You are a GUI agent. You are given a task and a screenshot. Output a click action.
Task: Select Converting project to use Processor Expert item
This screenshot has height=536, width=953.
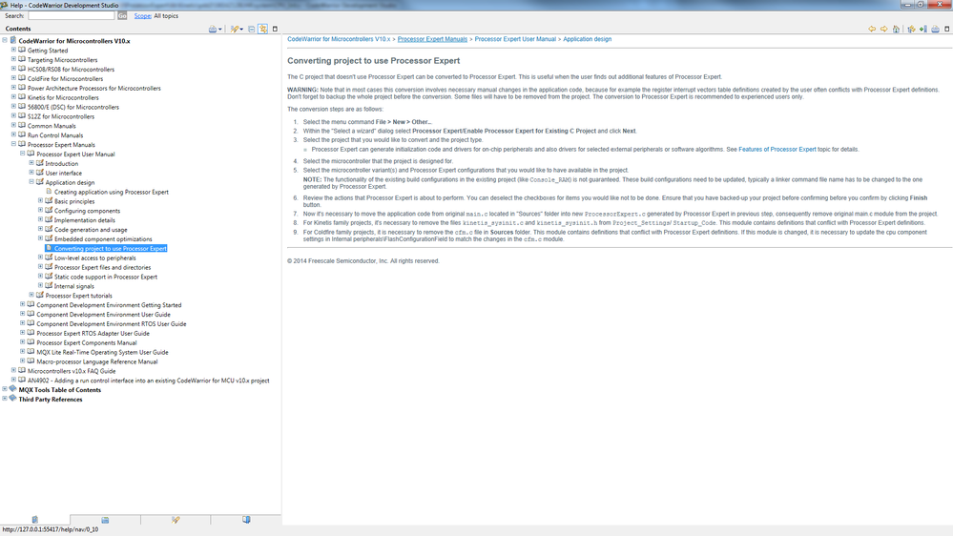tap(110, 249)
